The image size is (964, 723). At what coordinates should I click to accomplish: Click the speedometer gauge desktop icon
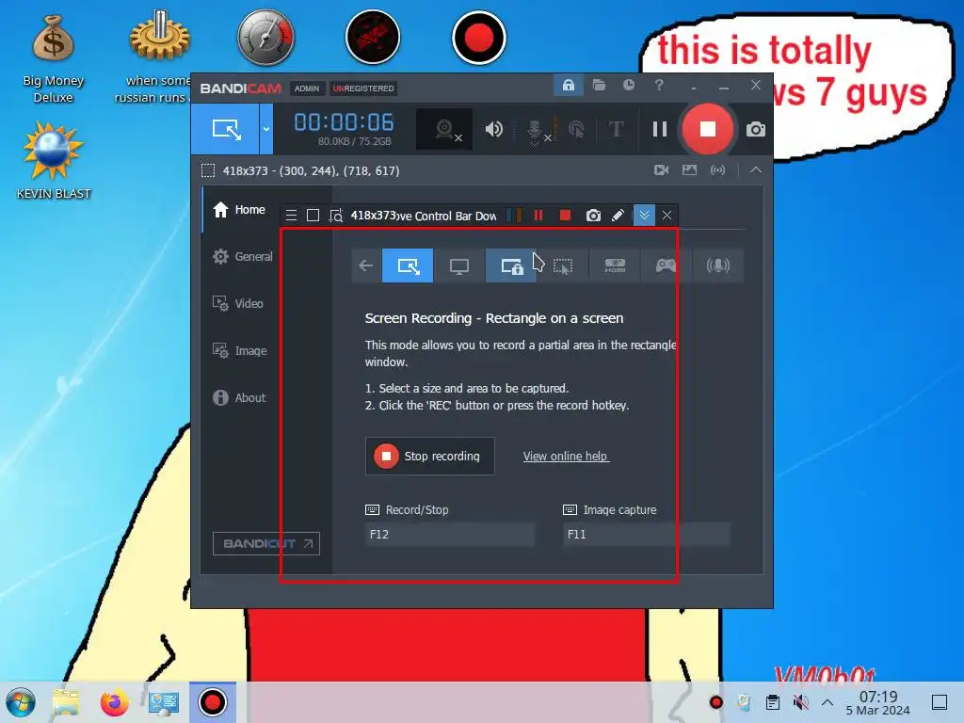(265, 38)
